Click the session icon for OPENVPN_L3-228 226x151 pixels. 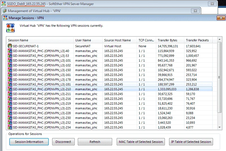click(x=10, y=113)
